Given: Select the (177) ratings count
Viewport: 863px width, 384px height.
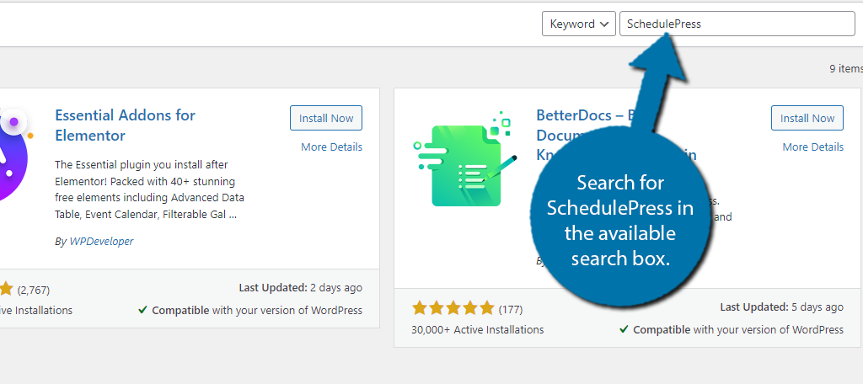Looking at the screenshot, I should pyautogui.click(x=511, y=309).
